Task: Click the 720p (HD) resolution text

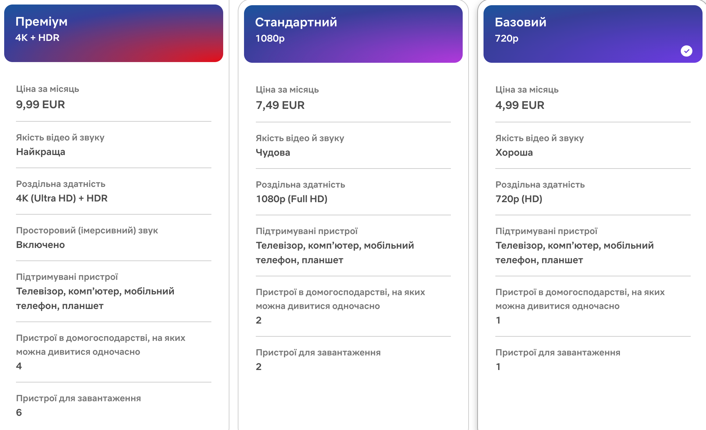Action: tap(519, 199)
